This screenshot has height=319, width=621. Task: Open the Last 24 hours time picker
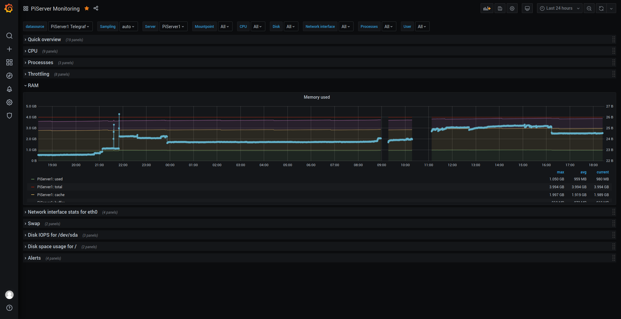559,8
